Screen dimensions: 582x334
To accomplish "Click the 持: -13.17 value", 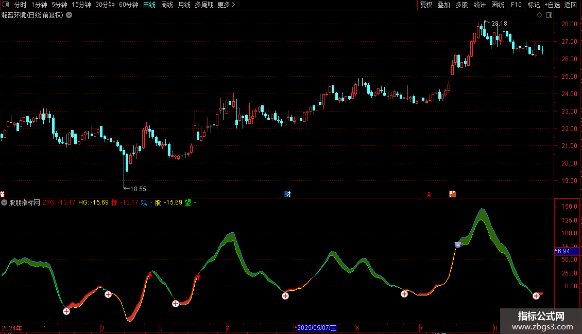I will click(125, 202).
